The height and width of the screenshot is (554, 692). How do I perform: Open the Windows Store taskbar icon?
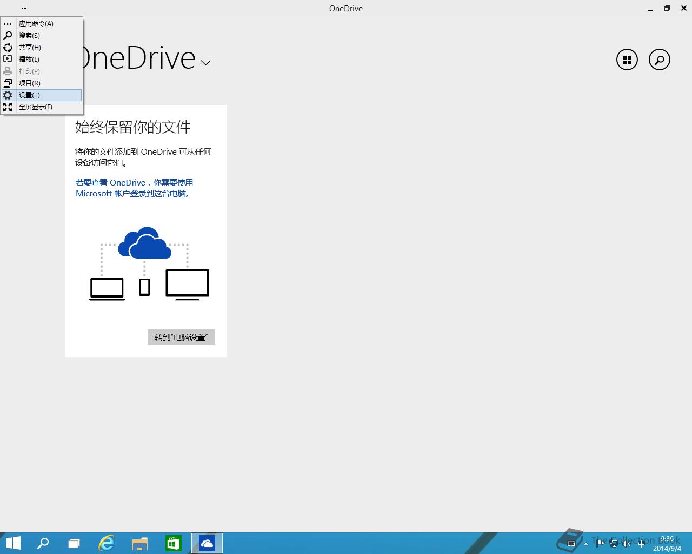point(174,543)
